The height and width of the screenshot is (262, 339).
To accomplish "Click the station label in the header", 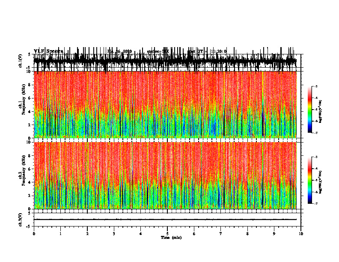I will [x=158, y=51].
